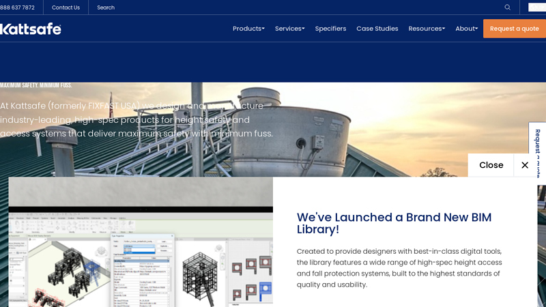Call the 888 637 7872 phone link
Viewport: 546px width, 307px height.
click(x=17, y=8)
